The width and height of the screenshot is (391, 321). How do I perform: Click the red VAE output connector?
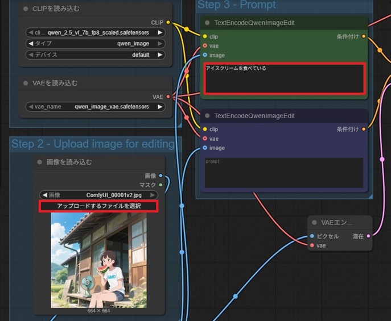(168, 97)
